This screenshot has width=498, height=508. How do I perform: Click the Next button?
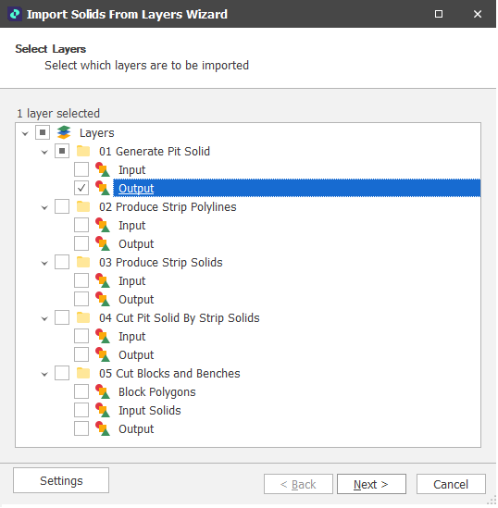click(x=371, y=484)
